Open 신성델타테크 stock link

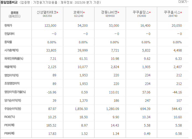[47, 12]
